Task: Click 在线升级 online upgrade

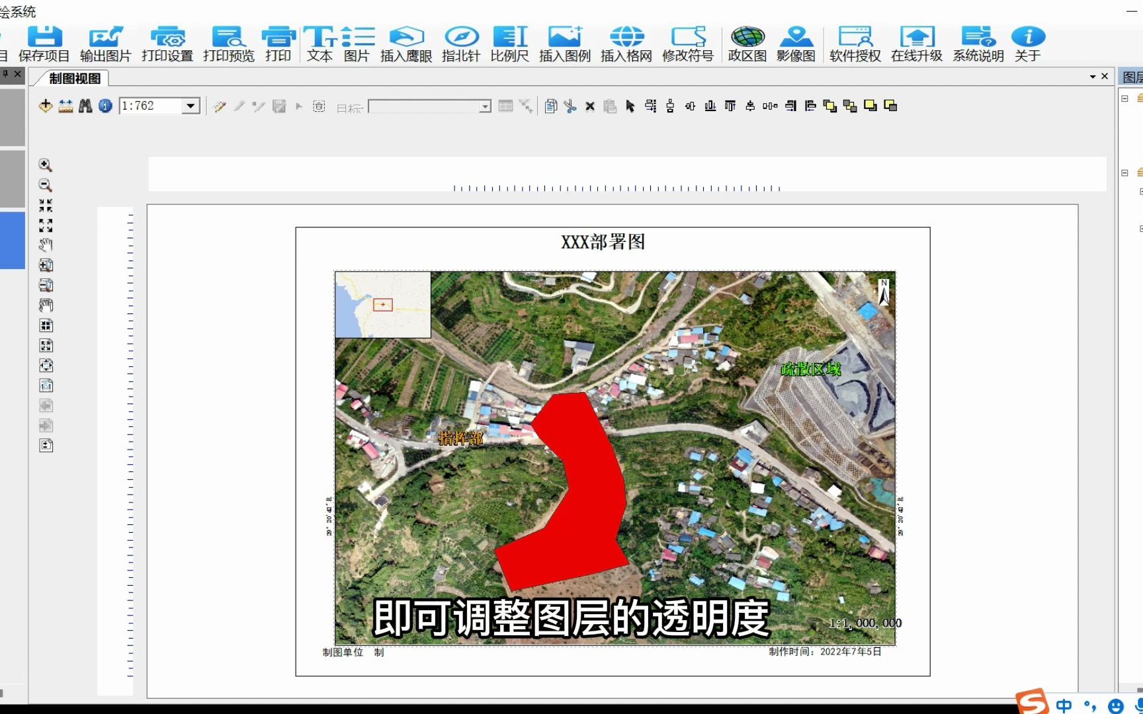Action: point(917,44)
